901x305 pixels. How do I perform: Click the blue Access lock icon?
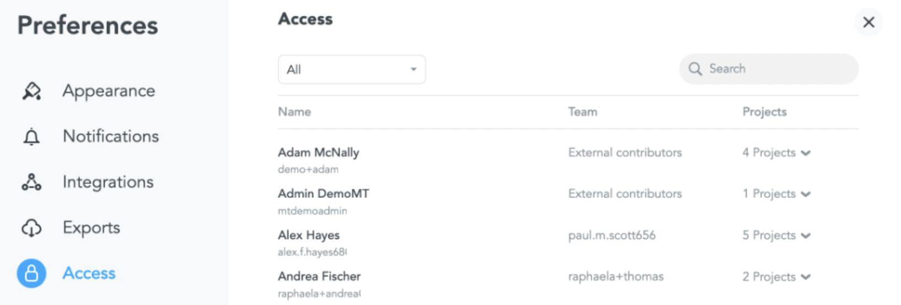pyautogui.click(x=31, y=274)
